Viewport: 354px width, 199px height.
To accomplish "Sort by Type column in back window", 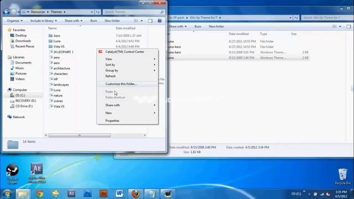I will coord(263,34).
